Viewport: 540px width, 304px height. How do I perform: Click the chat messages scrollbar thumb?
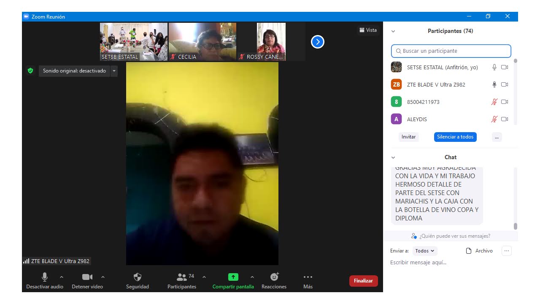pos(515,226)
